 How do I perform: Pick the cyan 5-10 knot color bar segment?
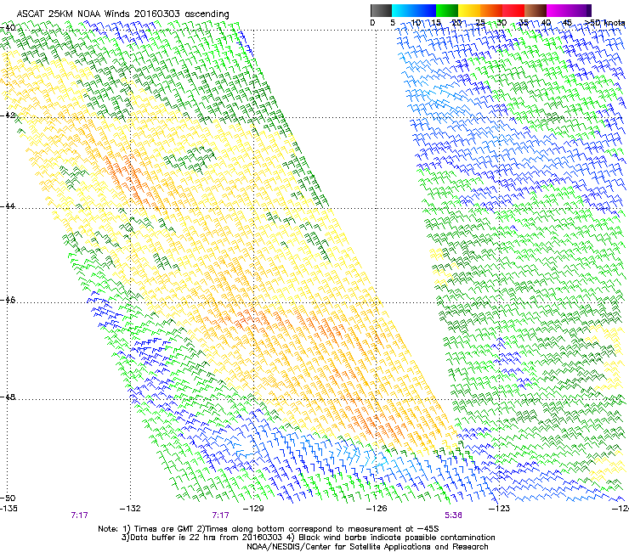pos(403,10)
